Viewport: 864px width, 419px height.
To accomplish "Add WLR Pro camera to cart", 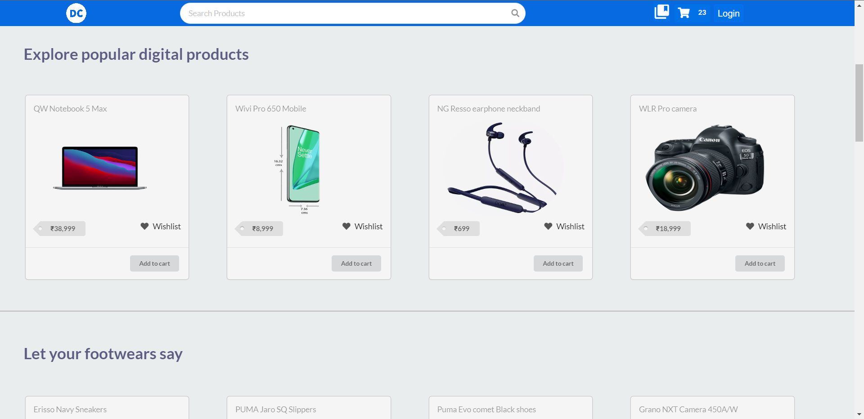I will pyautogui.click(x=760, y=263).
